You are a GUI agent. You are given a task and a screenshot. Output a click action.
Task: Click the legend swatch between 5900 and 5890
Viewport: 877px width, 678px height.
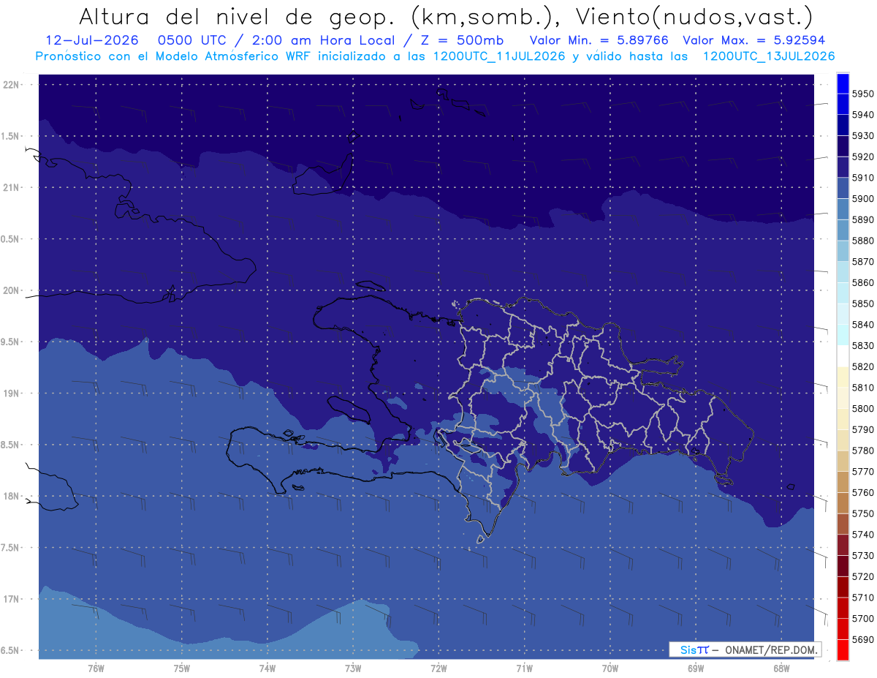pyautogui.click(x=843, y=208)
